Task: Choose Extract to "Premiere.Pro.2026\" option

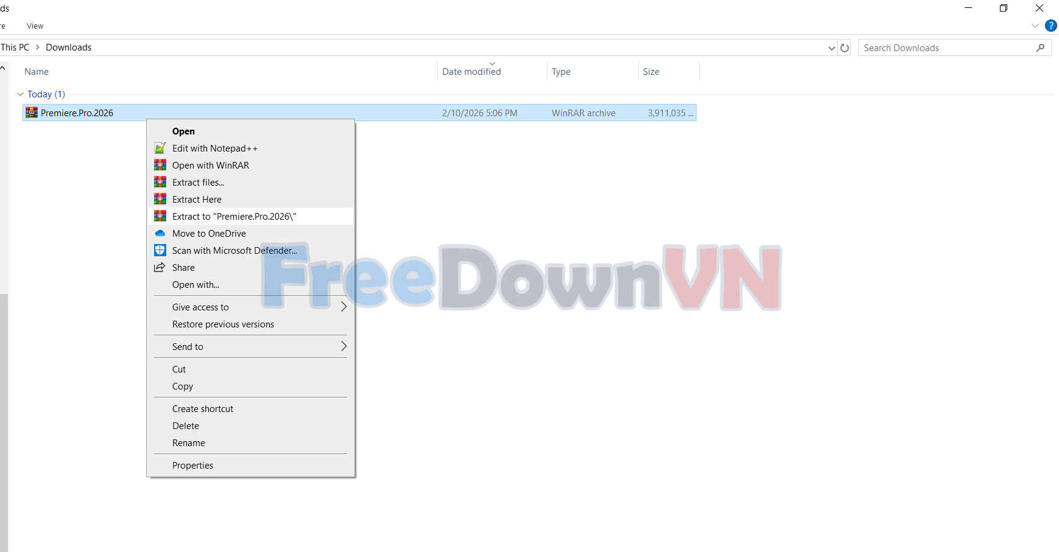Action: tap(234, 216)
